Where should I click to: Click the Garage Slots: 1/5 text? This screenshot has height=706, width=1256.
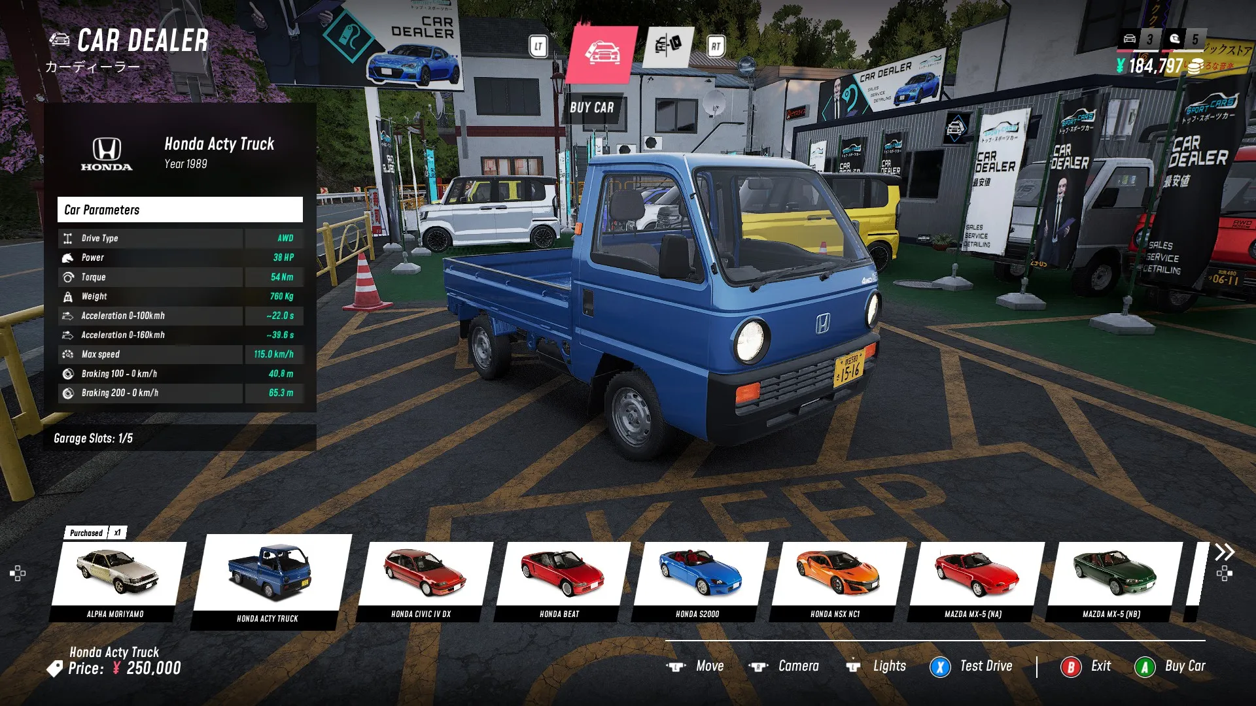point(93,439)
